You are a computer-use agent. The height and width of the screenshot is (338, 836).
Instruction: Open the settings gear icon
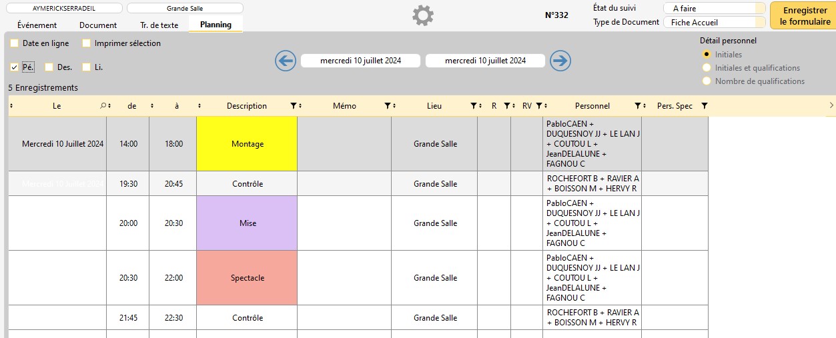tap(423, 15)
